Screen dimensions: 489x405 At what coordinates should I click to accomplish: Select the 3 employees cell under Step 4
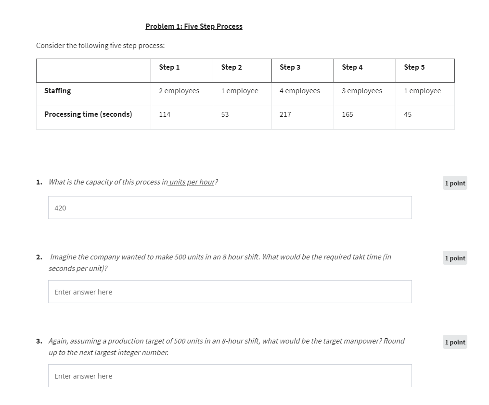pos(364,94)
